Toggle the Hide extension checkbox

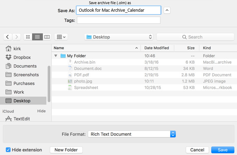(8, 150)
